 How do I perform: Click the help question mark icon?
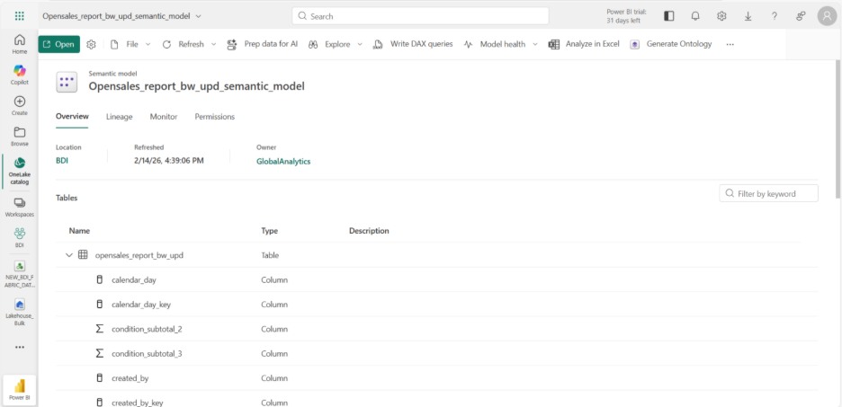click(x=775, y=16)
